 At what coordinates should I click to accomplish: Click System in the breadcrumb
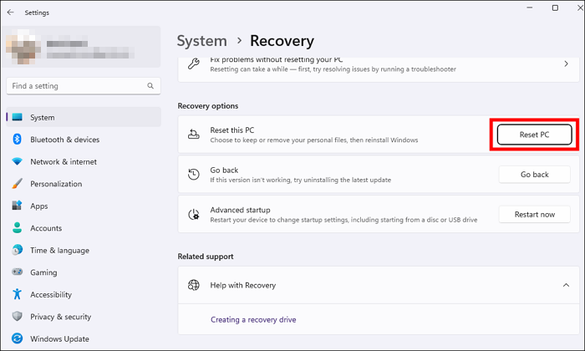point(202,41)
